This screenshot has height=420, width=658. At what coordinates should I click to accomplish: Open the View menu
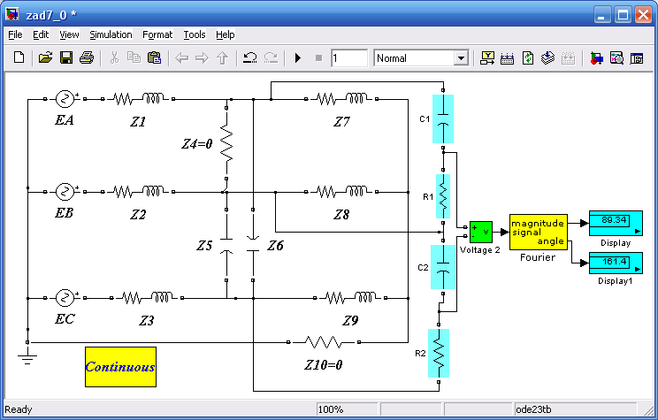pyautogui.click(x=69, y=34)
